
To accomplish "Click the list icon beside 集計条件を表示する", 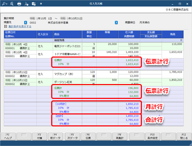I will tap(6, 26).
